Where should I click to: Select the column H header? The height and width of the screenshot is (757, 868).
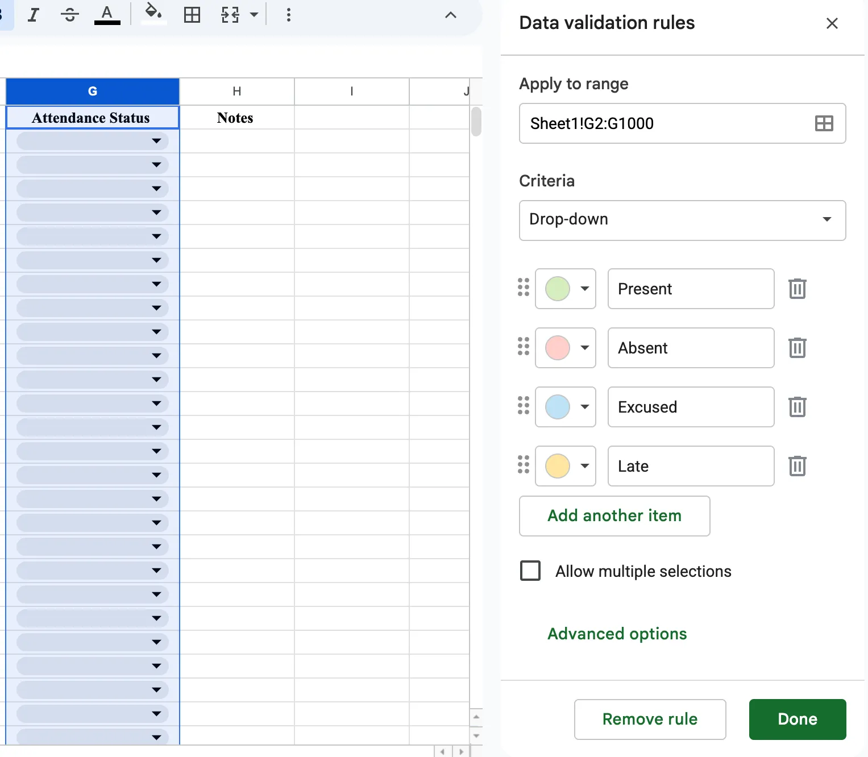pos(237,91)
